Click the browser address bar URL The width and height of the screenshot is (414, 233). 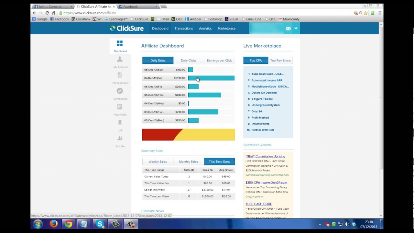click(x=90, y=13)
